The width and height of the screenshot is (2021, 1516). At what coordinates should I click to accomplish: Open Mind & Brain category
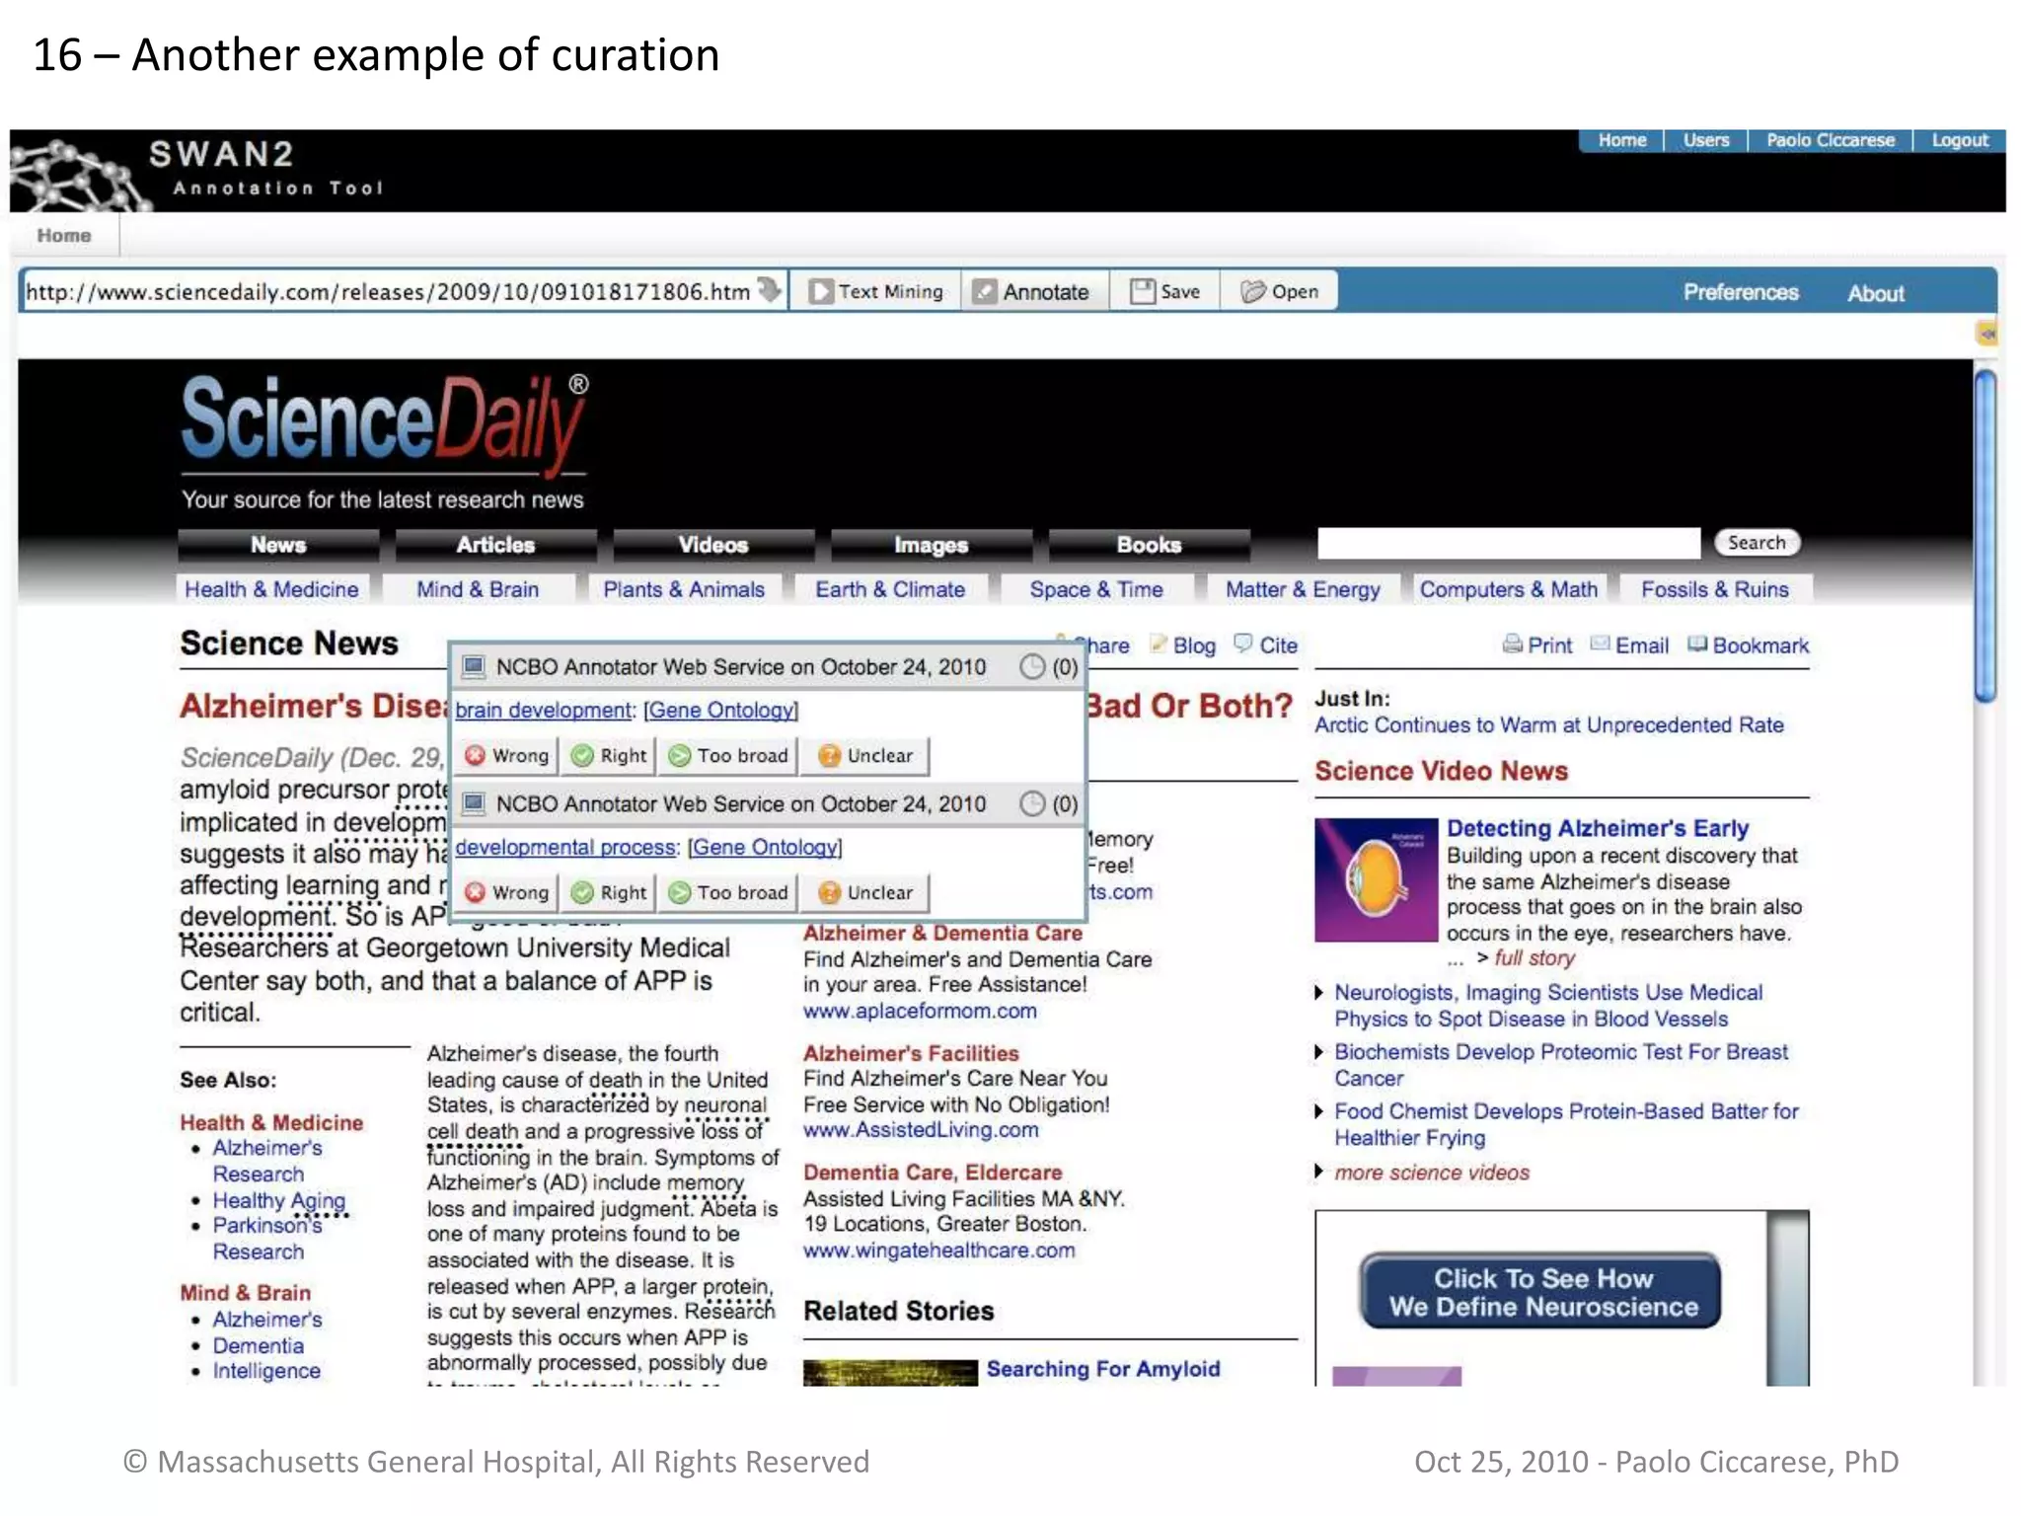(478, 589)
